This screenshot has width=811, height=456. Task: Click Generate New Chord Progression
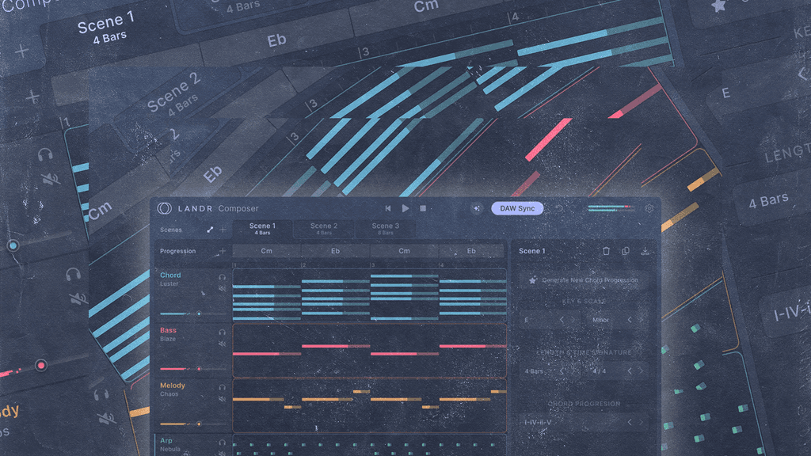584,280
